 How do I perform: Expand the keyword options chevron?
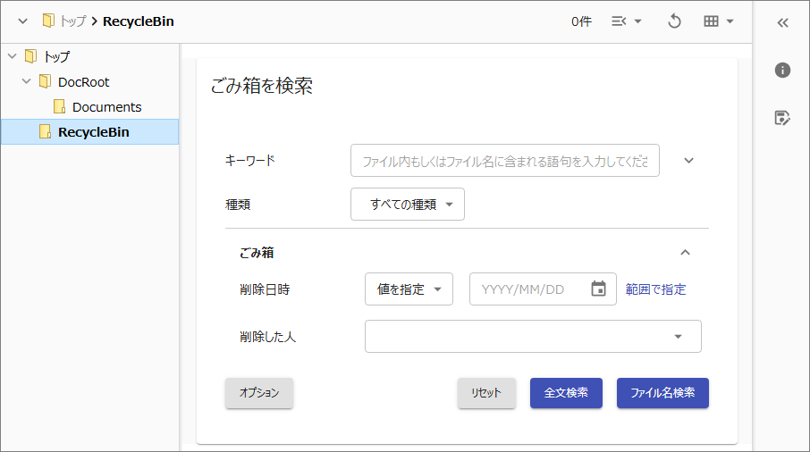(688, 161)
